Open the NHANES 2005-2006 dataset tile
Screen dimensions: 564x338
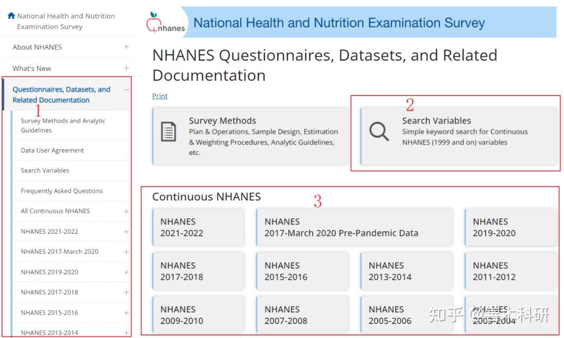point(407,314)
